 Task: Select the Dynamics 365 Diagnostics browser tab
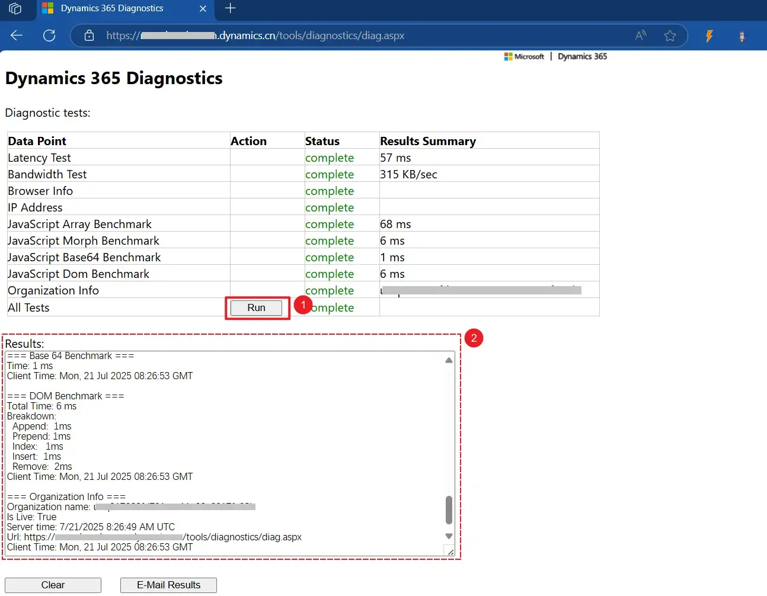(124, 8)
